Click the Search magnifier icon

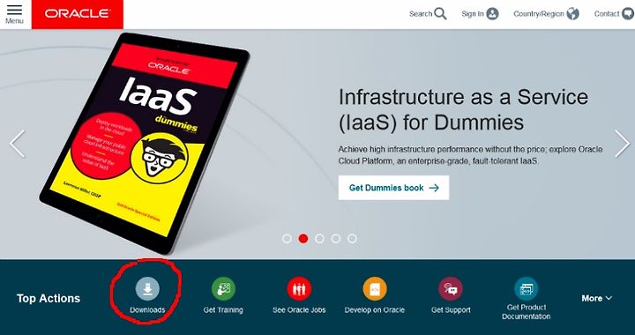pyautogui.click(x=440, y=14)
